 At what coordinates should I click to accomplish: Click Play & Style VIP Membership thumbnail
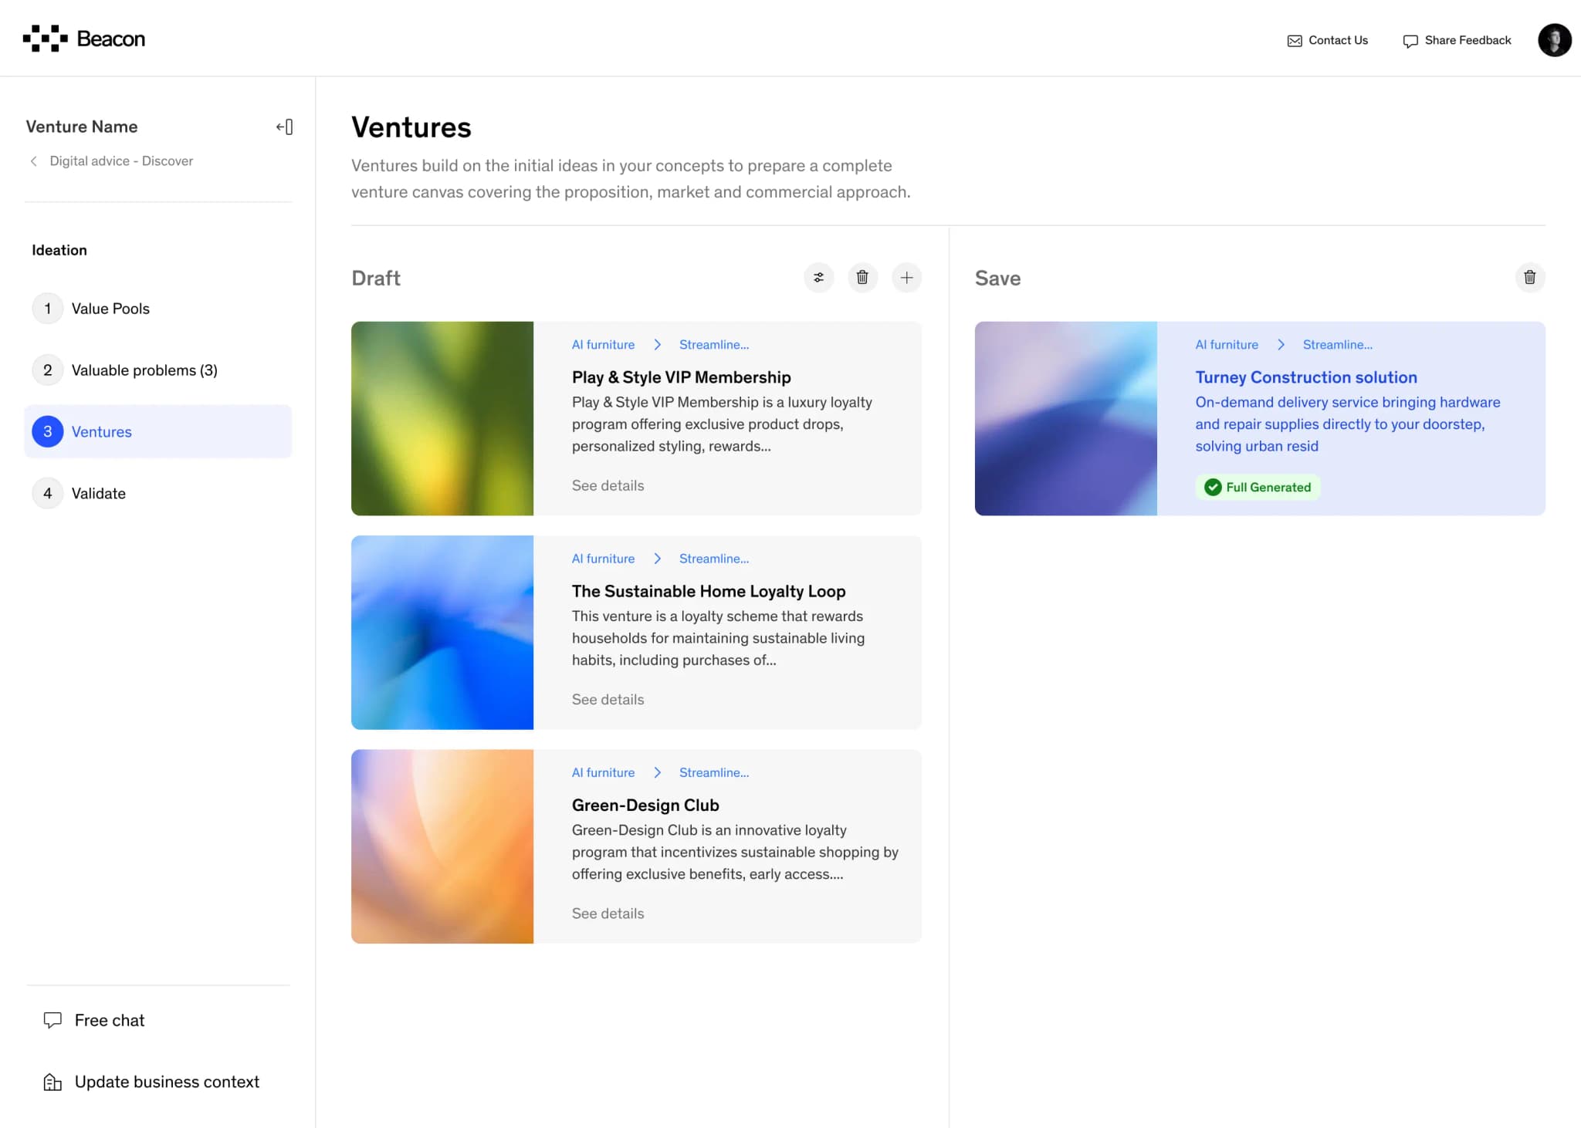442,418
